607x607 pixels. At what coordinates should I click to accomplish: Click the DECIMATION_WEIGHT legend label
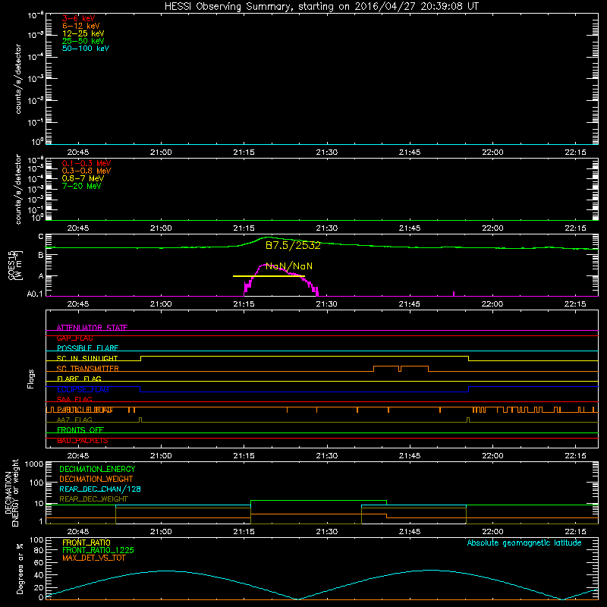tap(96, 479)
